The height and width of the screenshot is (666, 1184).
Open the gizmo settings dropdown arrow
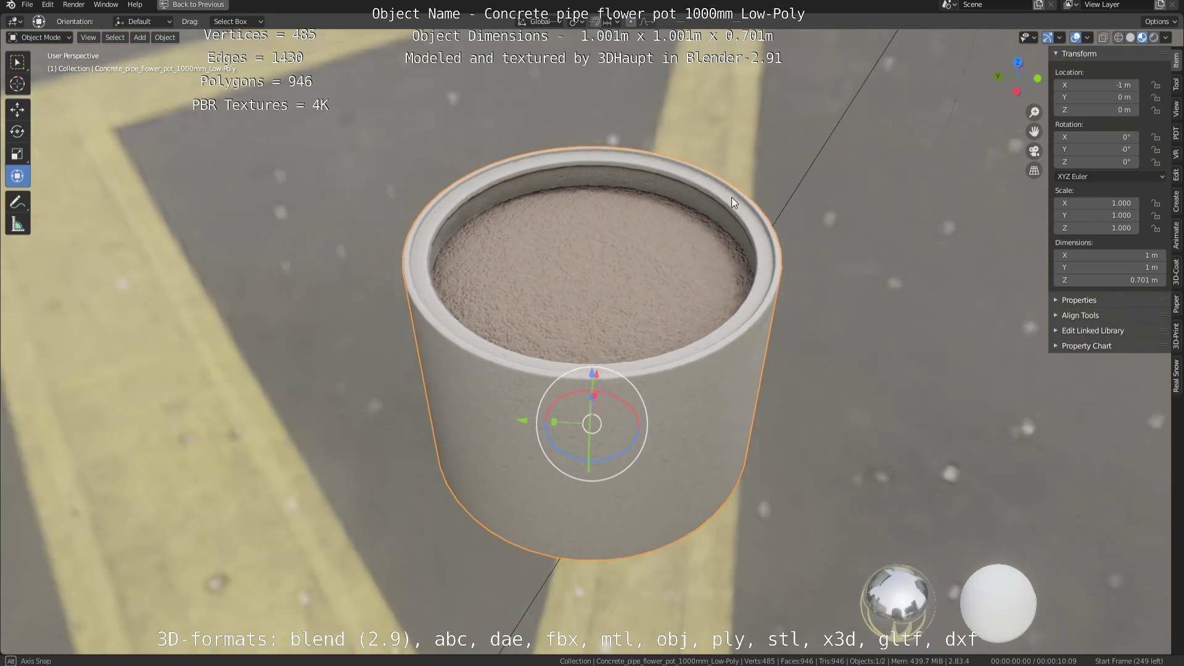pos(1059,38)
